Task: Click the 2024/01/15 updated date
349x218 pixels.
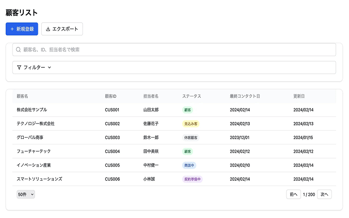Action: [x=303, y=138]
